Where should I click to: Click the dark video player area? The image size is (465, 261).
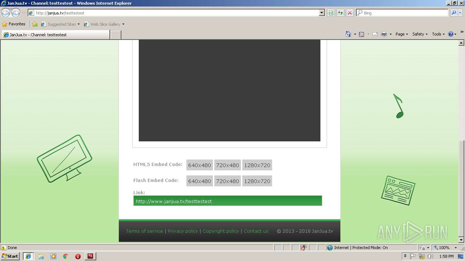point(230,91)
